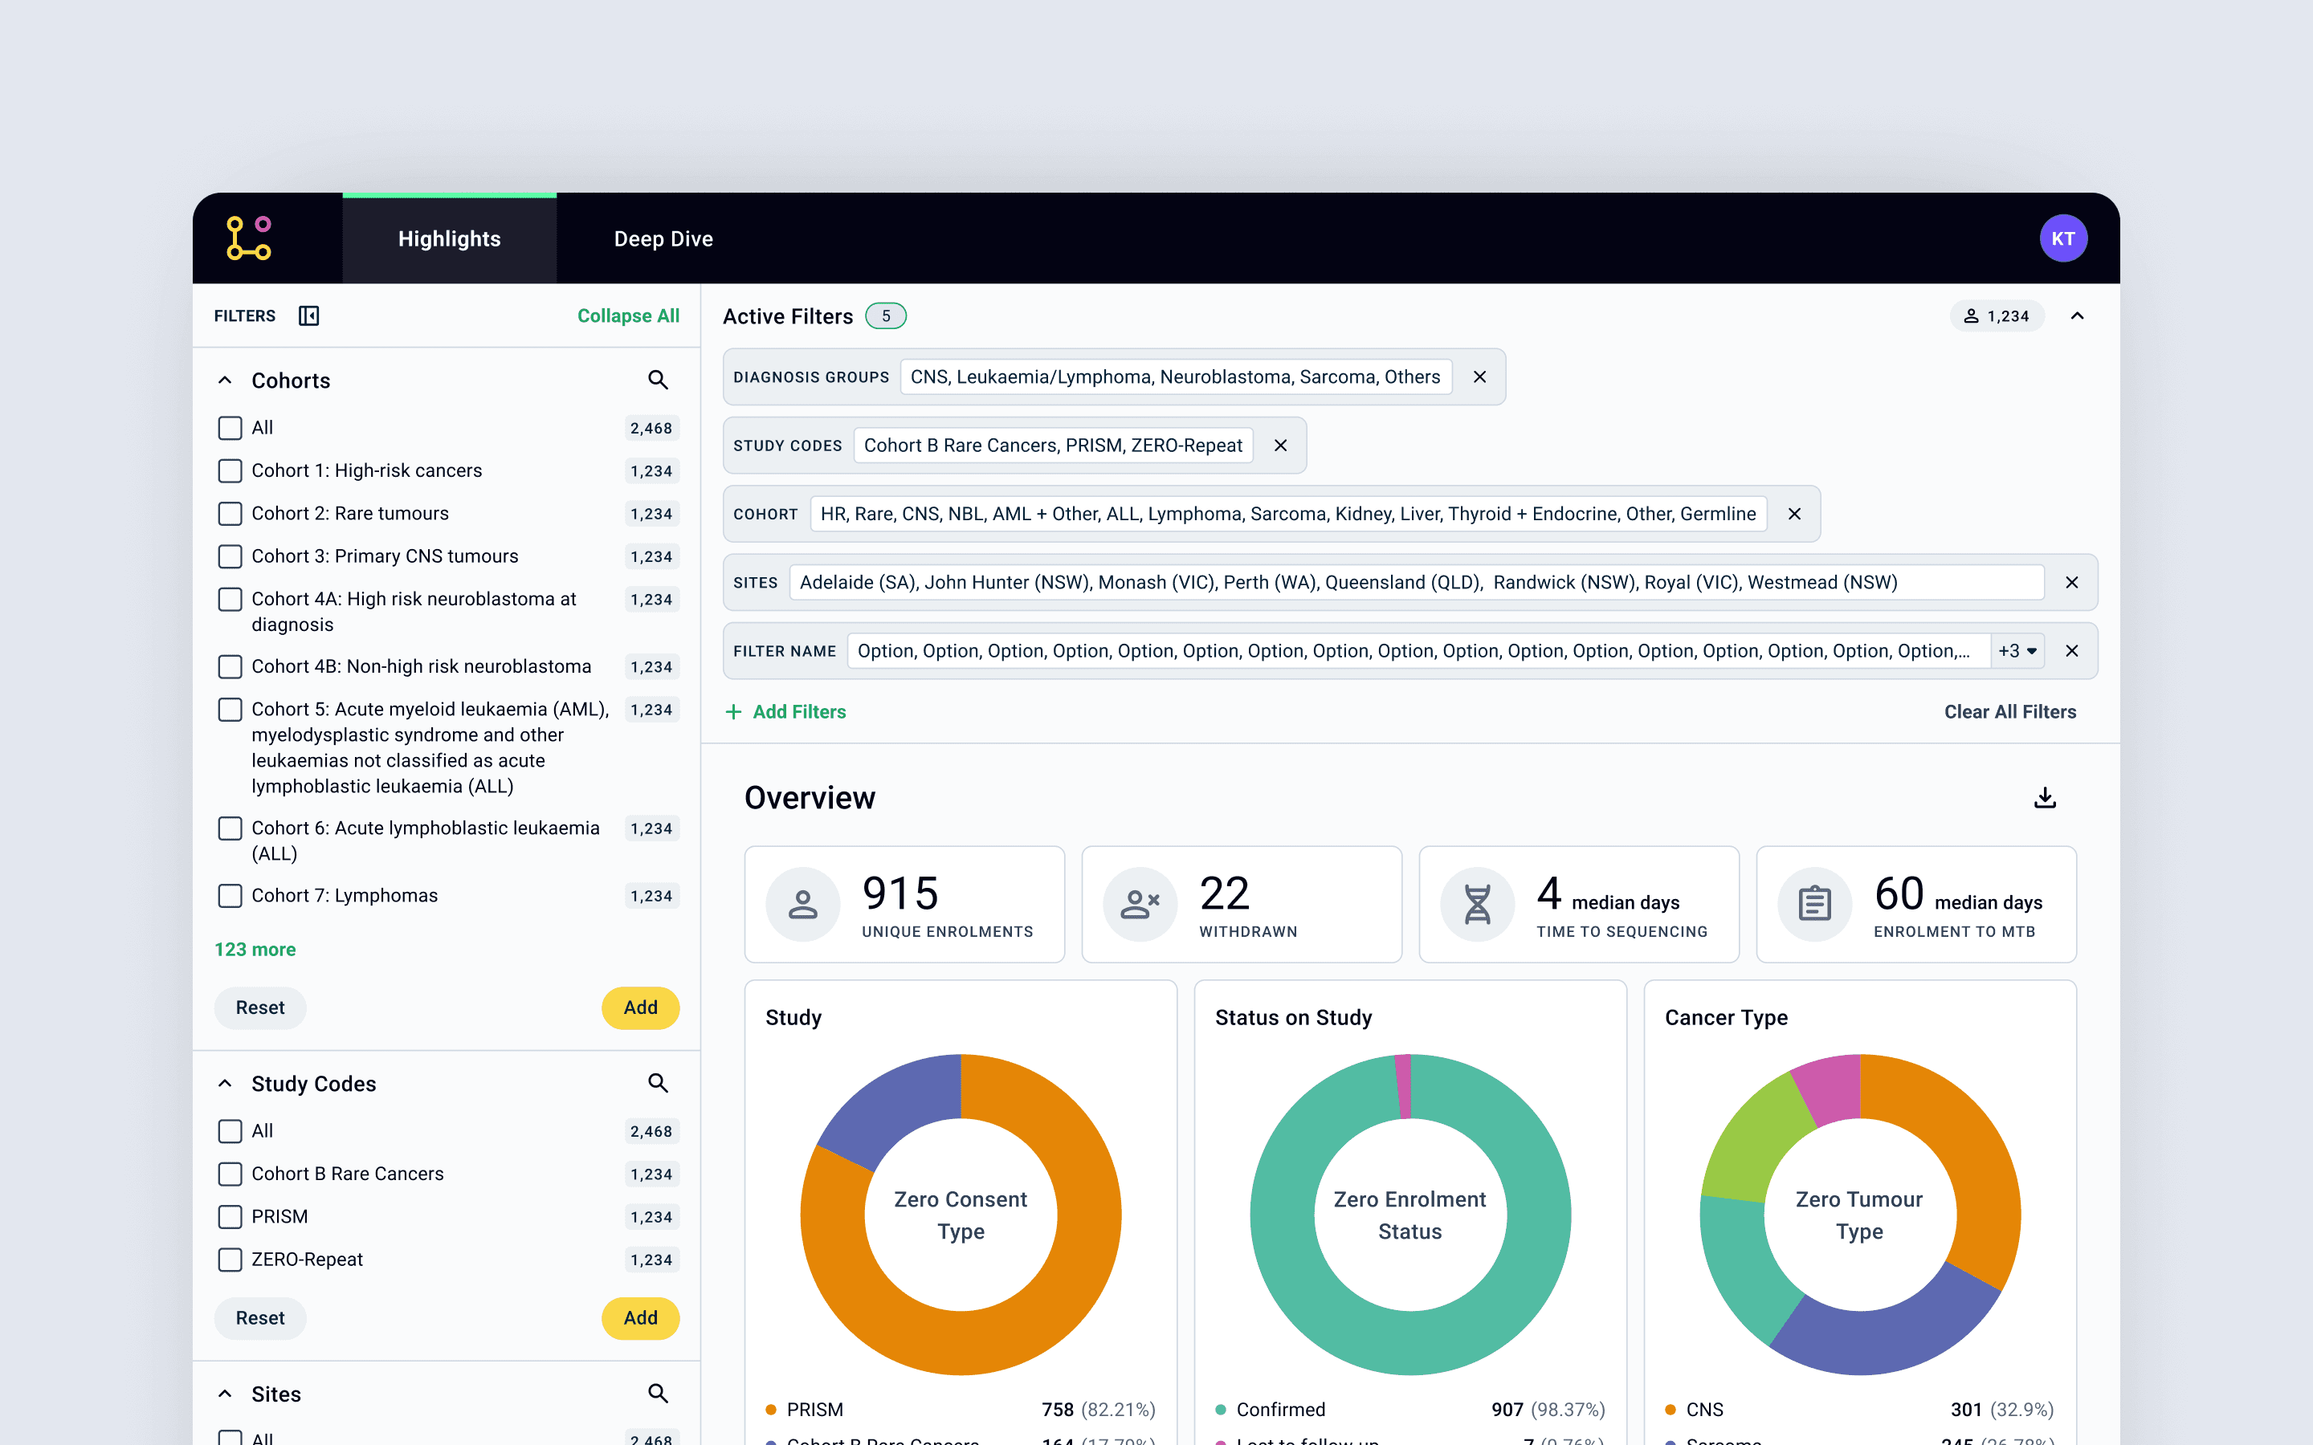Show 123 more cohorts
The height and width of the screenshot is (1445, 2313).
(x=255, y=949)
